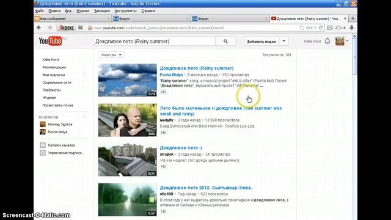Click the search magnifier button
This screenshot has height=220, width=391.
point(225,42)
